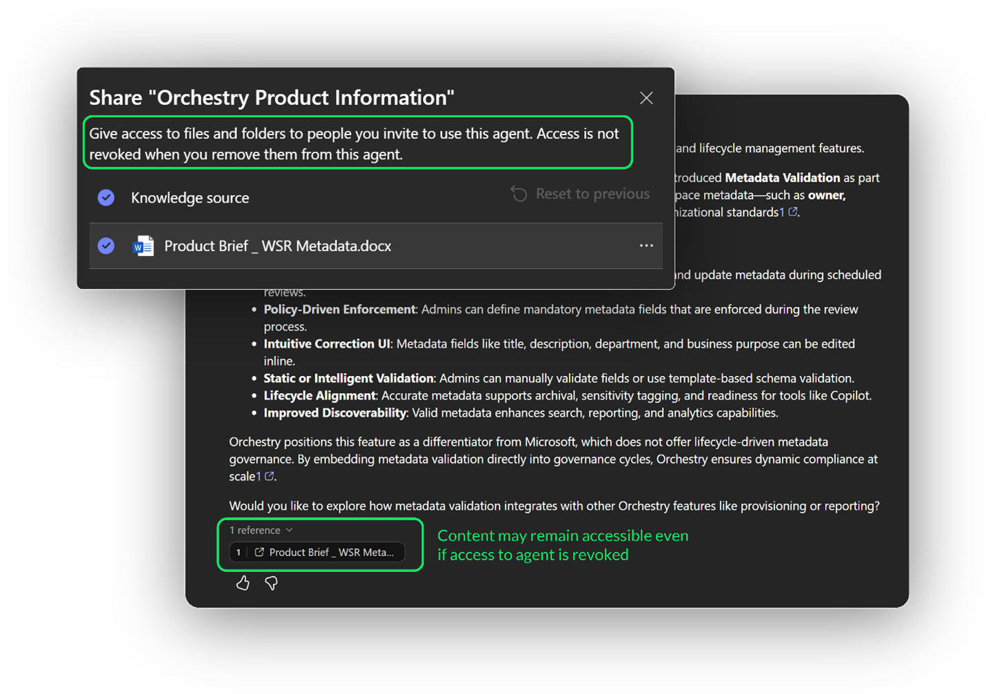The height and width of the screenshot is (694, 986).
Task: Open the external link icon beside the scale citation
Action: tap(269, 475)
